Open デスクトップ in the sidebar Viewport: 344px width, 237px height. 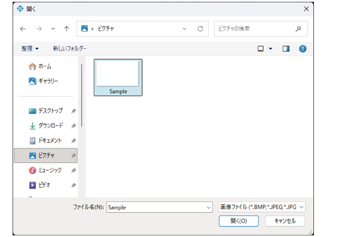pyautogui.click(x=46, y=111)
